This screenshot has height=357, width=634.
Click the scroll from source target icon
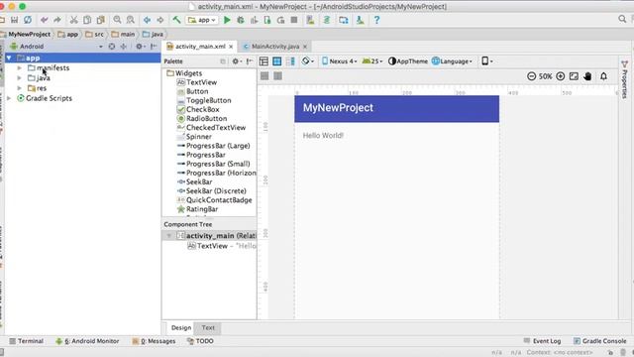(x=112, y=47)
